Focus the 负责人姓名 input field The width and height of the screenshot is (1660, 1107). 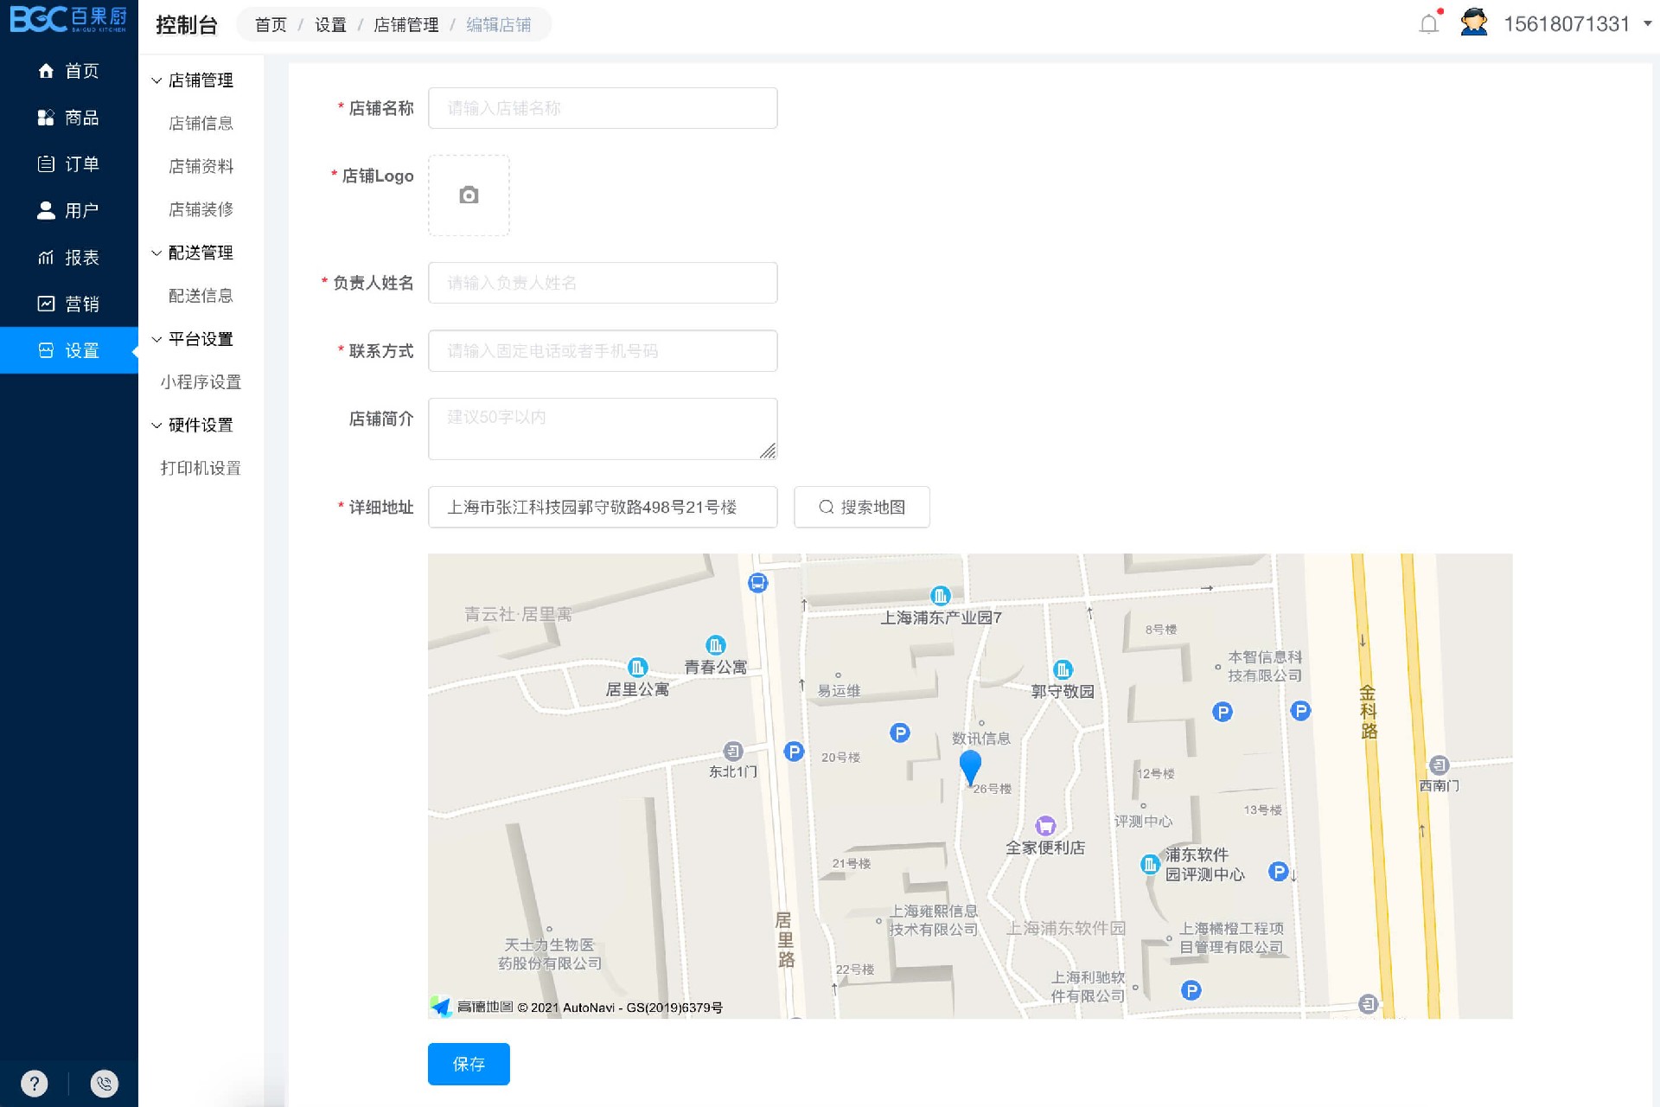[603, 283]
